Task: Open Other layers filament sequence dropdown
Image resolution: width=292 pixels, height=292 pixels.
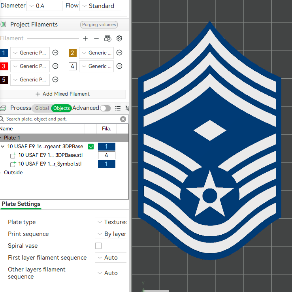Action: pos(111,273)
